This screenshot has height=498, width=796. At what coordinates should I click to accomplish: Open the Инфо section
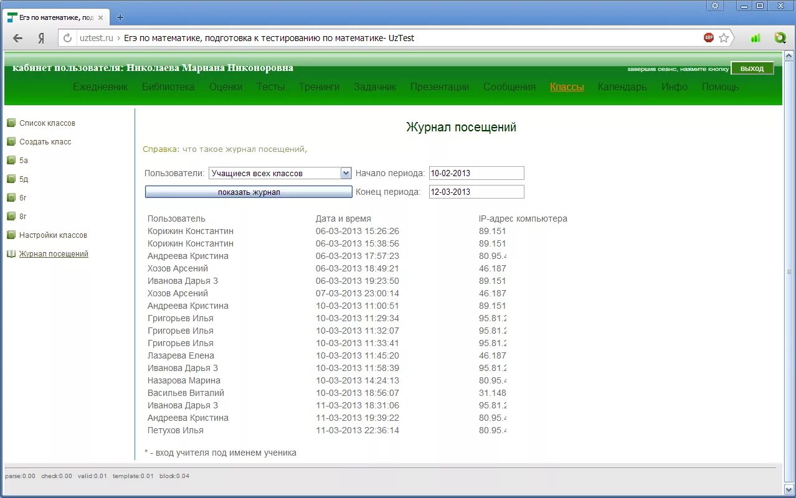coord(675,87)
